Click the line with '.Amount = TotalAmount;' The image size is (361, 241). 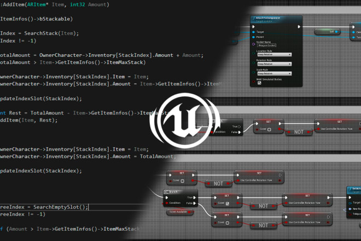pos(88,157)
